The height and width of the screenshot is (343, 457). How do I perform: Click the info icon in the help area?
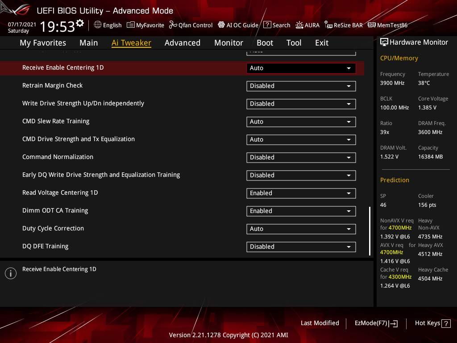click(x=11, y=273)
